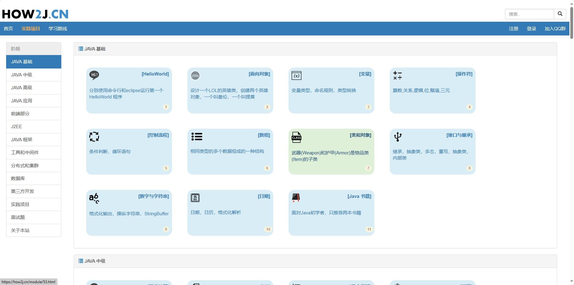Click the variable (x) icon
Viewport: 574px width, 285px height.
[x=297, y=76]
